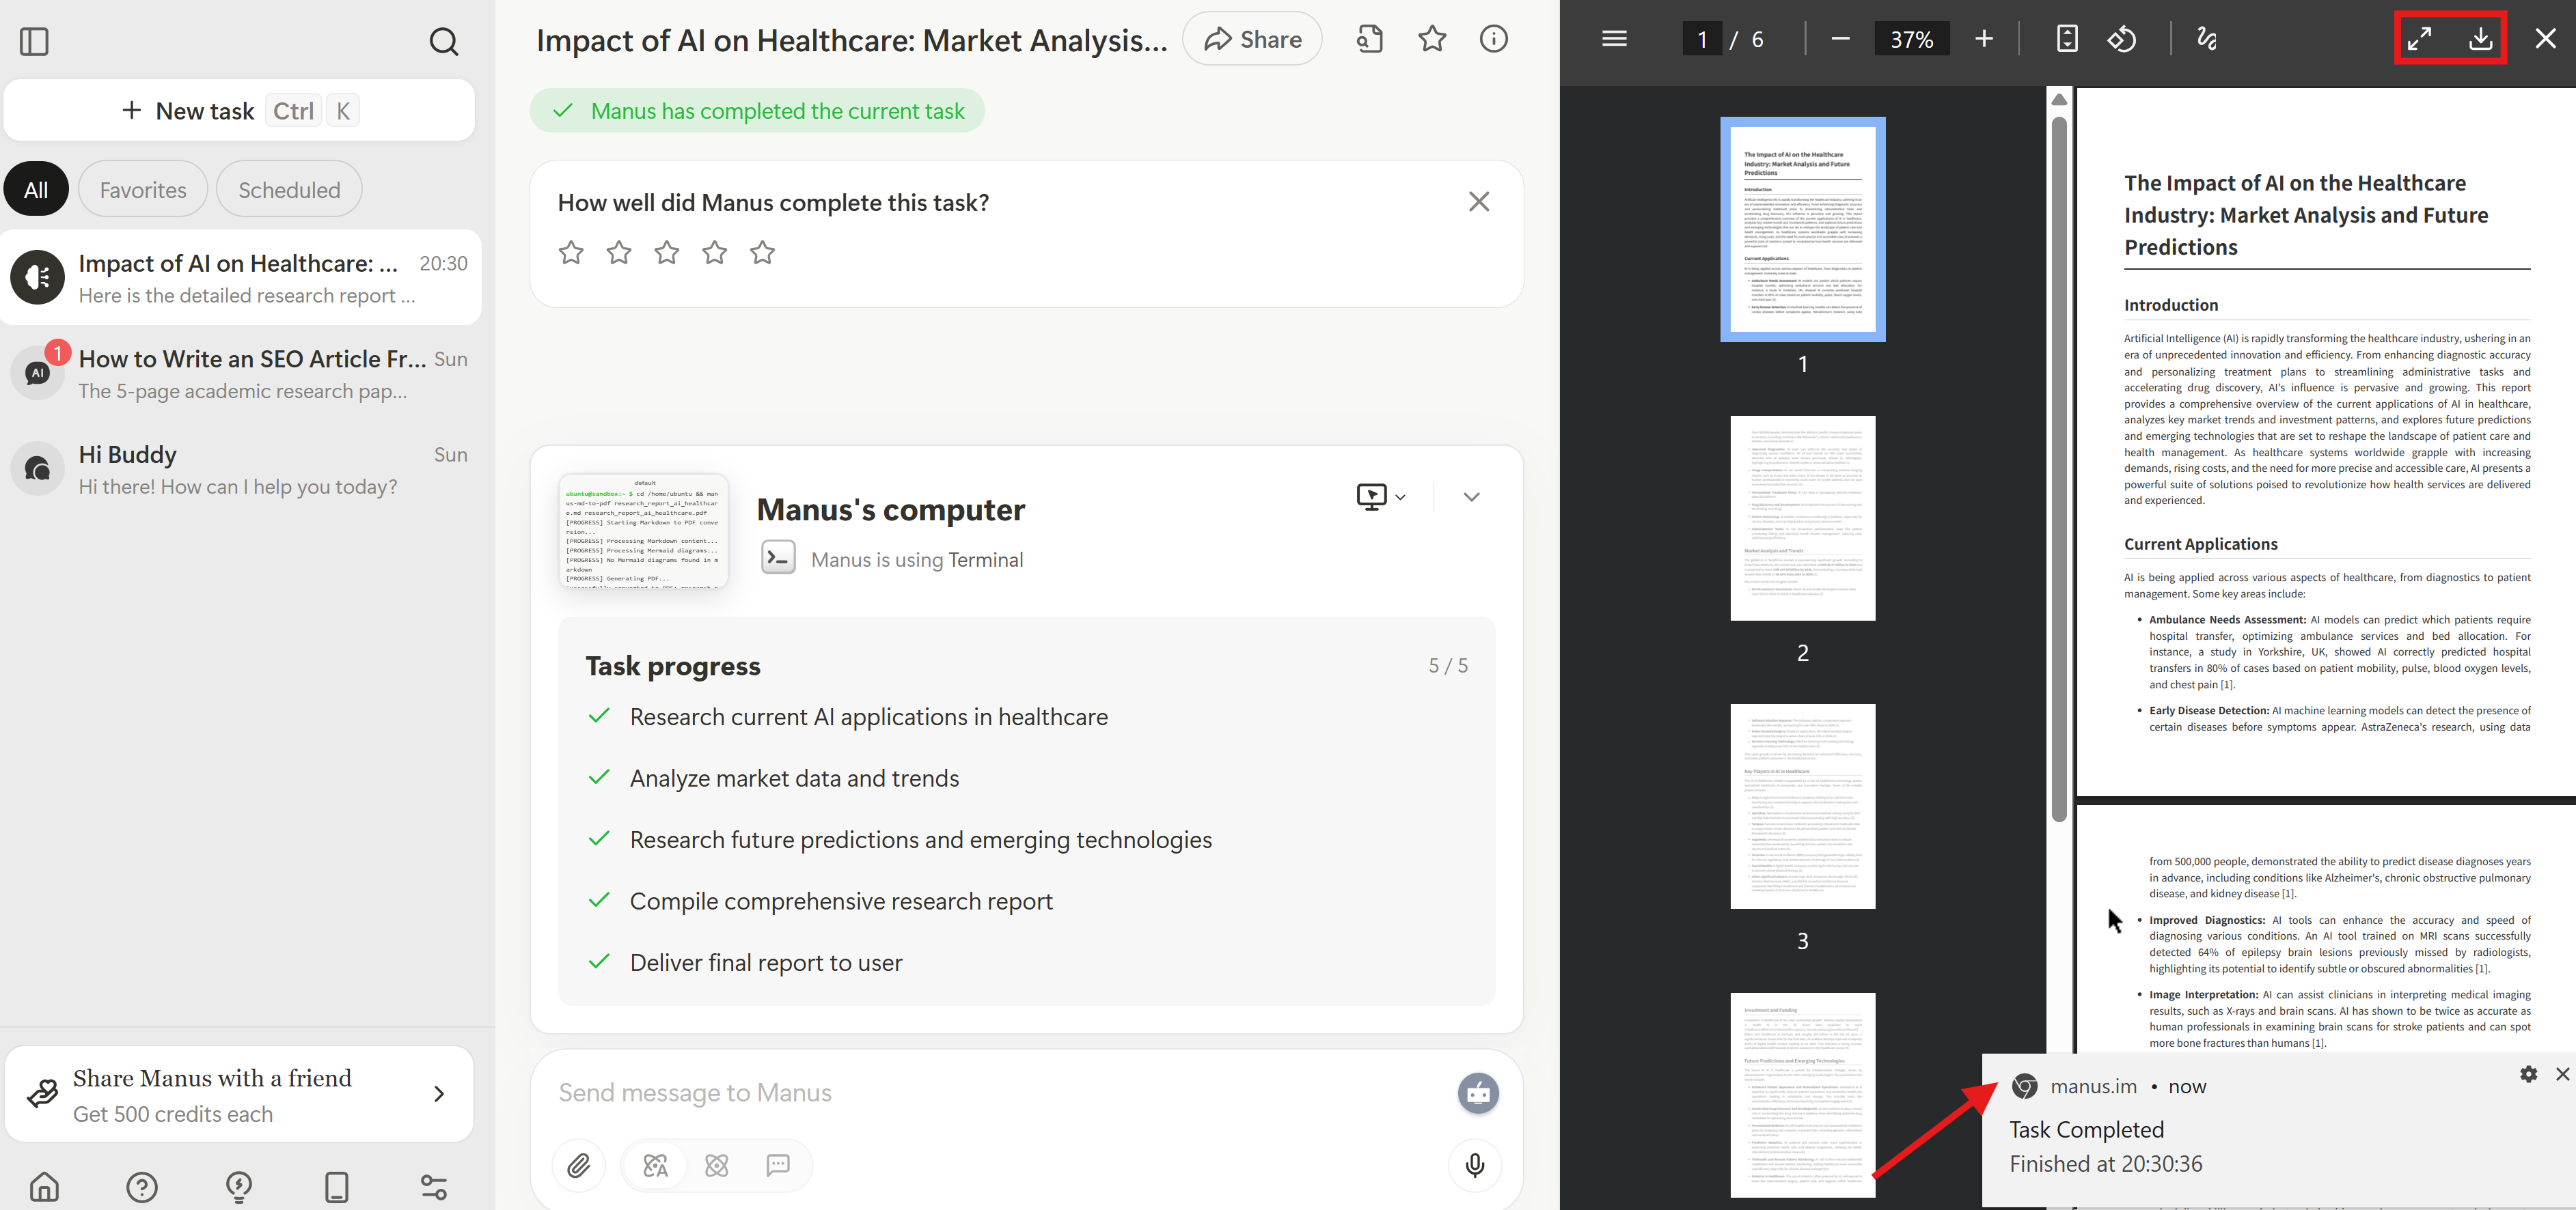Rate the task five stars

tap(762, 253)
